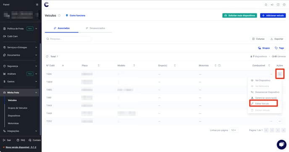Open Motoristas in the sidebar
Image resolution: width=289 pixels, height=152 pixels.
pos(13,123)
